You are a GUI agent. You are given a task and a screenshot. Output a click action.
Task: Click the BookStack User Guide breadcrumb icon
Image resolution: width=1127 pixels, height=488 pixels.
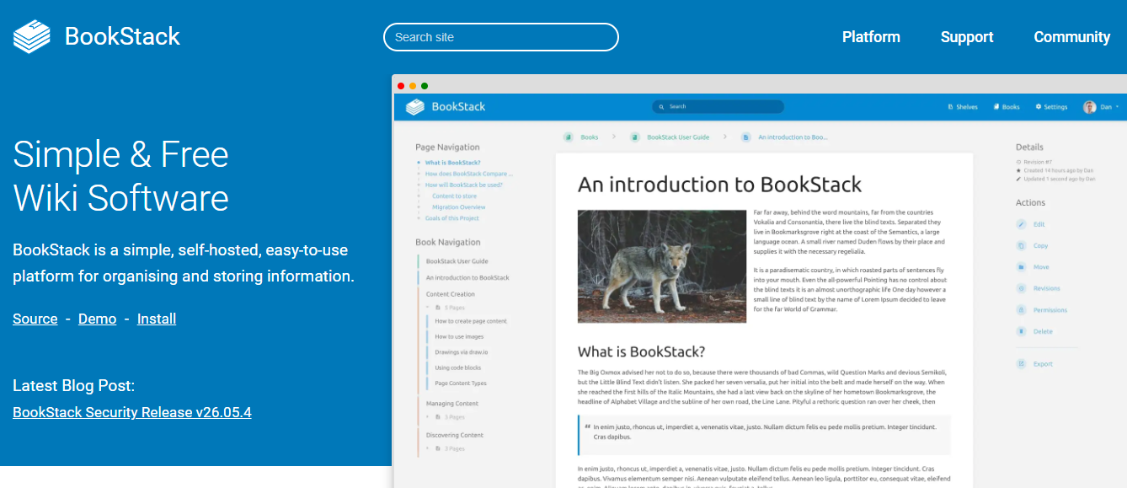point(635,137)
